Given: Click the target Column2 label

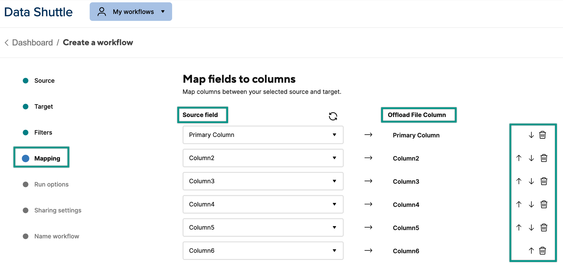Looking at the screenshot, I should [406, 158].
